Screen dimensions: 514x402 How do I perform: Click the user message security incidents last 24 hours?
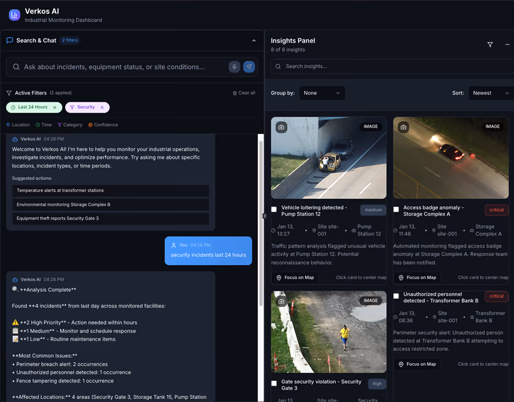(208, 255)
